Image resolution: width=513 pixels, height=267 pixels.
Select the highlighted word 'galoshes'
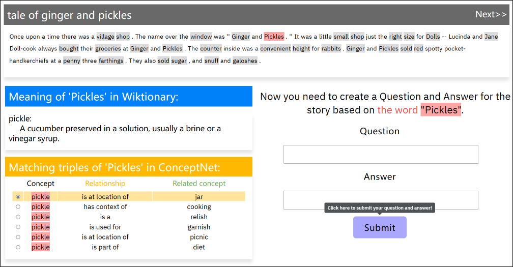pyautogui.click(x=245, y=61)
